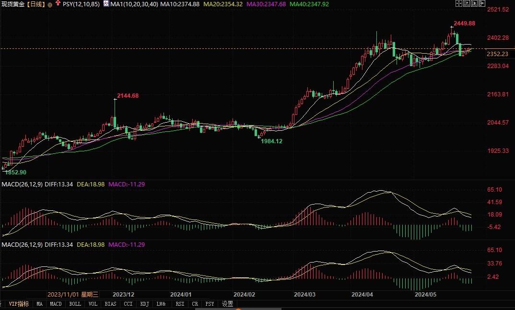
Task: Select the BOLL indicator tab
Action: pos(75,304)
